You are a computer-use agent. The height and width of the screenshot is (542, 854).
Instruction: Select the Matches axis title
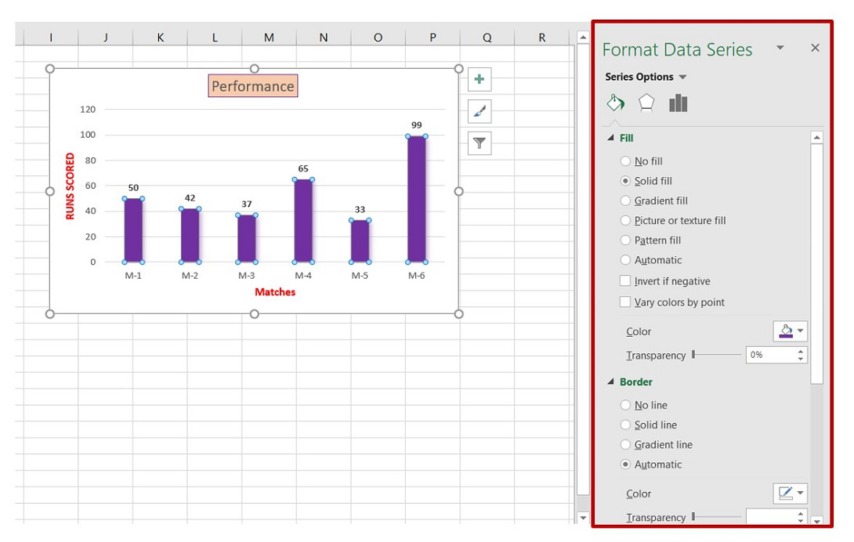click(x=275, y=292)
